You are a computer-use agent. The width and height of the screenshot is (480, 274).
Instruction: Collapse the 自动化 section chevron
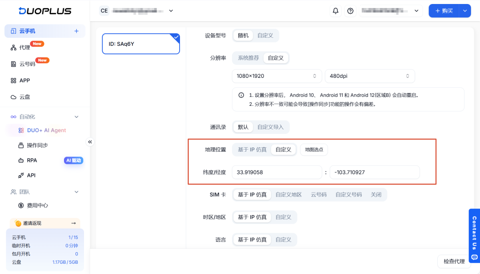[x=76, y=117]
